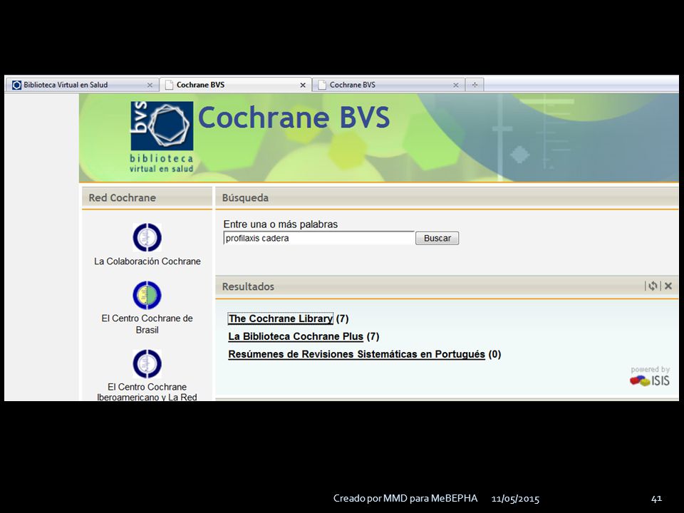Open La Biblioteca Cochrane Plus results
The image size is (684, 513).
[x=296, y=336]
